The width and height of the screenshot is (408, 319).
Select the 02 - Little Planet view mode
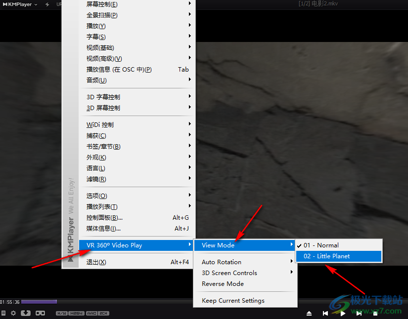click(x=339, y=256)
